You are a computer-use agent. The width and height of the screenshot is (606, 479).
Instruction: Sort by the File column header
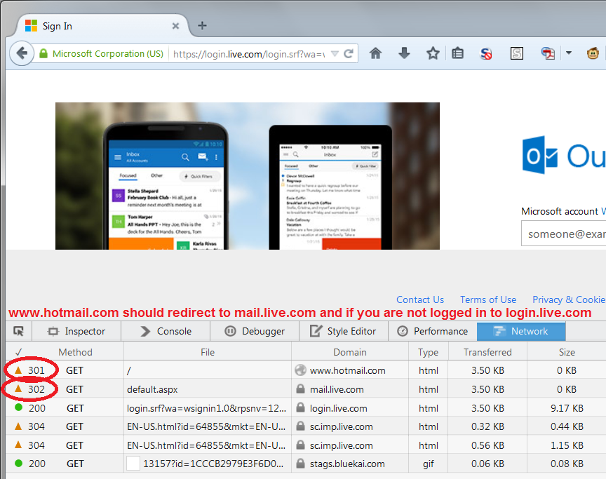(208, 352)
